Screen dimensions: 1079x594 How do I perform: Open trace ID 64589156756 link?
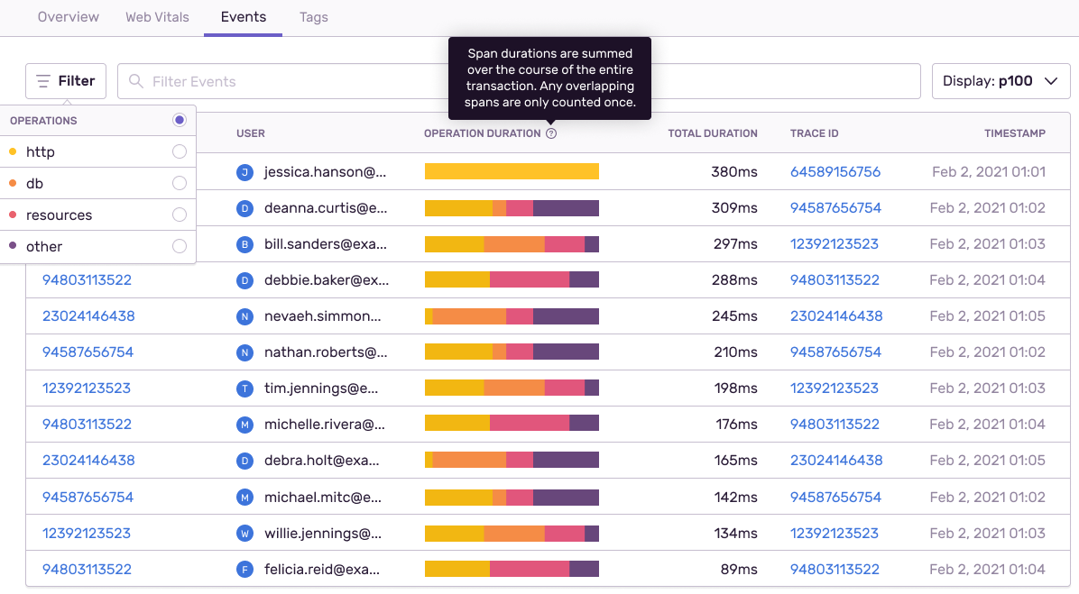[x=835, y=172]
